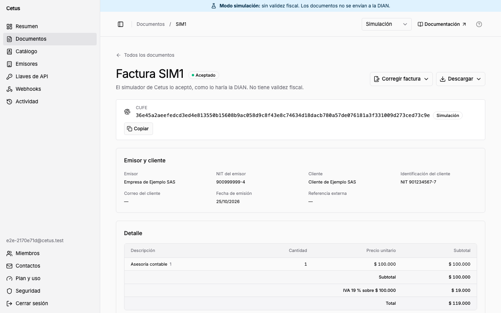Click the Documentos breadcrumb link
The width and height of the screenshot is (501, 313).
[151, 24]
